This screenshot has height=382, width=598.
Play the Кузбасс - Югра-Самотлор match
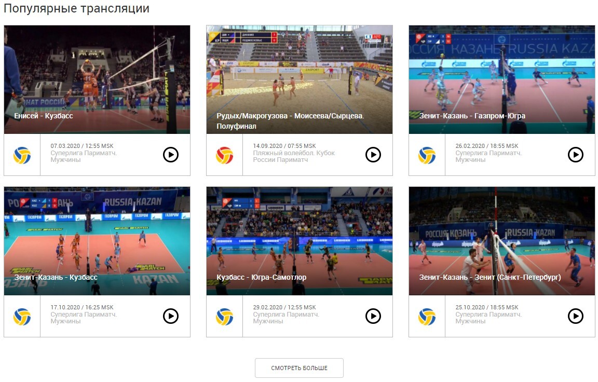coord(373,316)
